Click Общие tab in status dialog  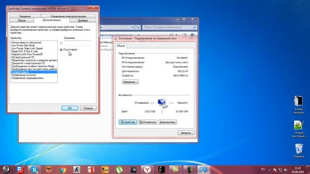[121, 45]
